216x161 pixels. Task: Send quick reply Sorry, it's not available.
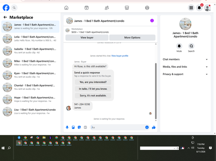93,96
